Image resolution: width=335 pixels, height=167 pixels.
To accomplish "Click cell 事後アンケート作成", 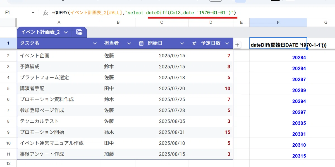I will point(59,154).
